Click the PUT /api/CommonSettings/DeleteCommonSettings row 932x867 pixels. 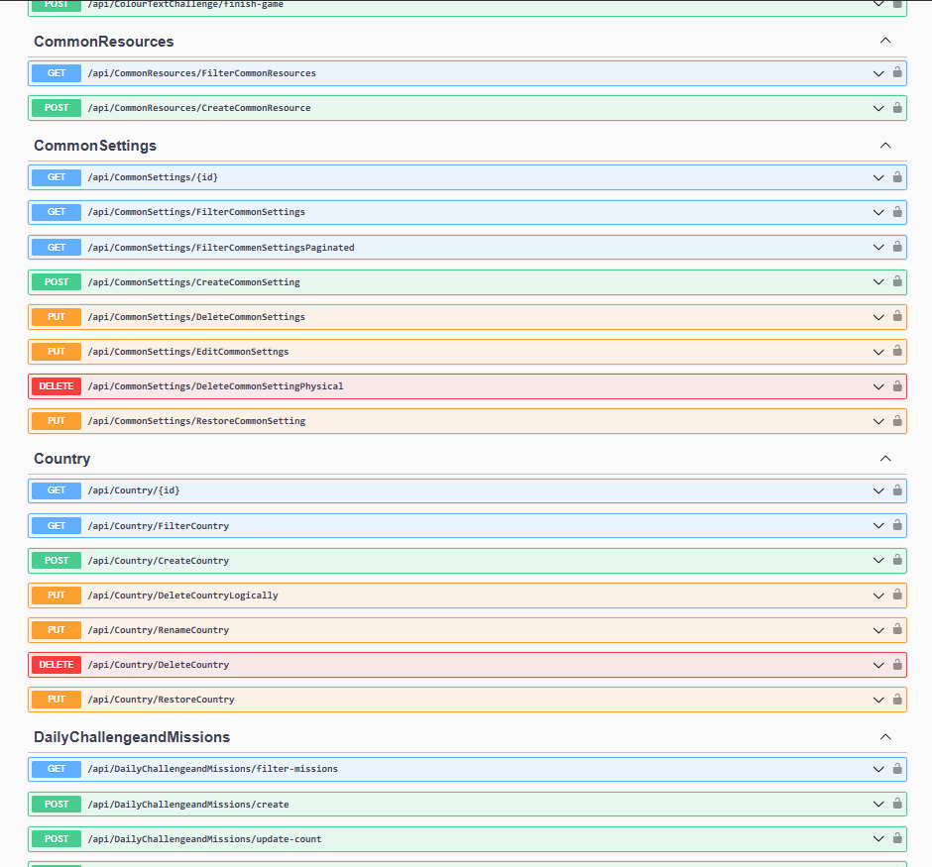coord(446,316)
